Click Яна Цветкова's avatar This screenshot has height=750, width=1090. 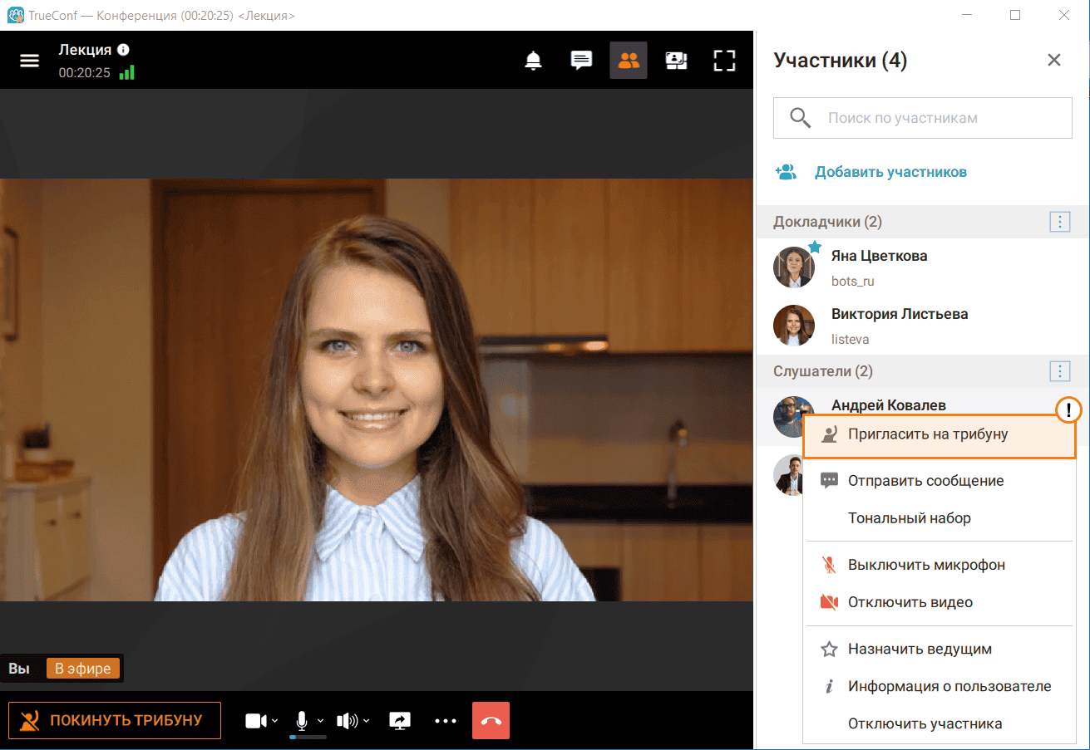(794, 267)
